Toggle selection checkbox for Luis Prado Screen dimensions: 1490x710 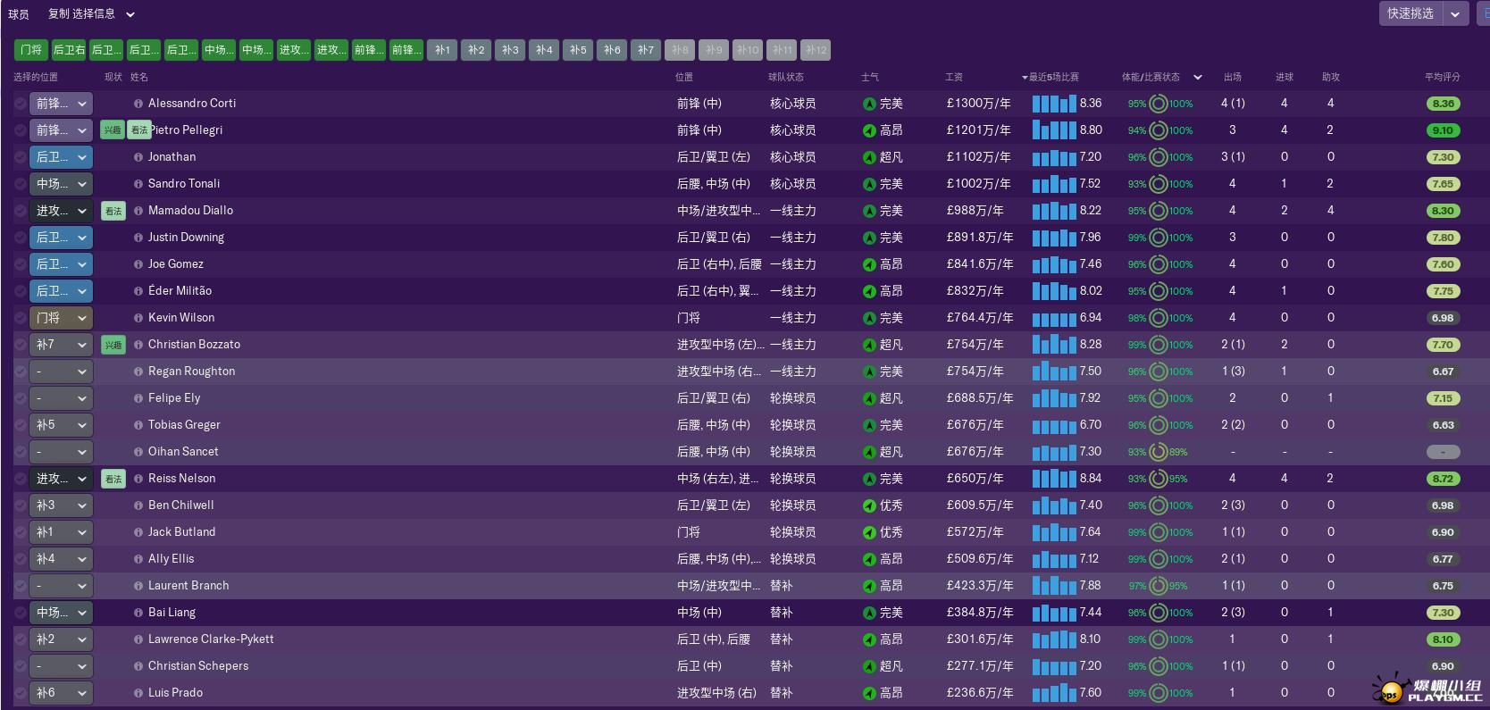pos(20,693)
